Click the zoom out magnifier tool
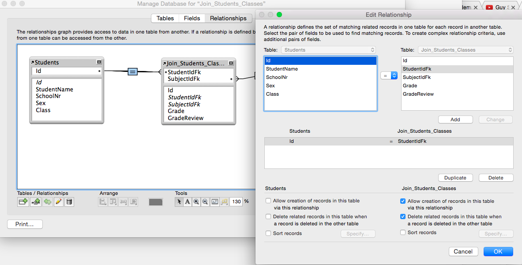 coord(205,202)
